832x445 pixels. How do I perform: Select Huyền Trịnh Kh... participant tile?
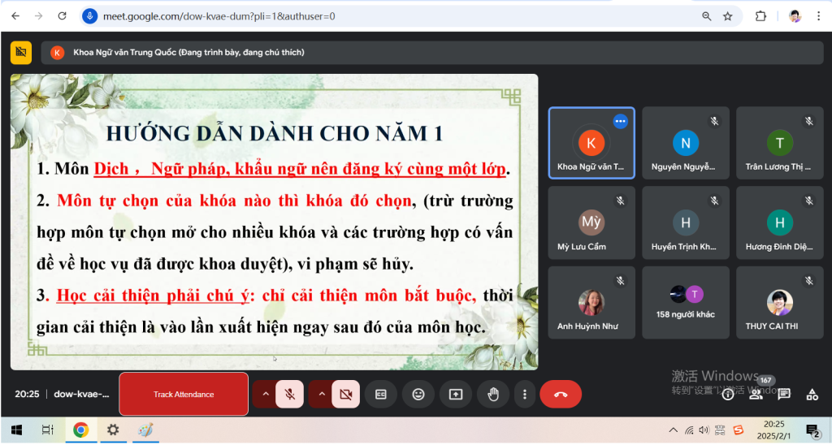(x=686, y=222)
